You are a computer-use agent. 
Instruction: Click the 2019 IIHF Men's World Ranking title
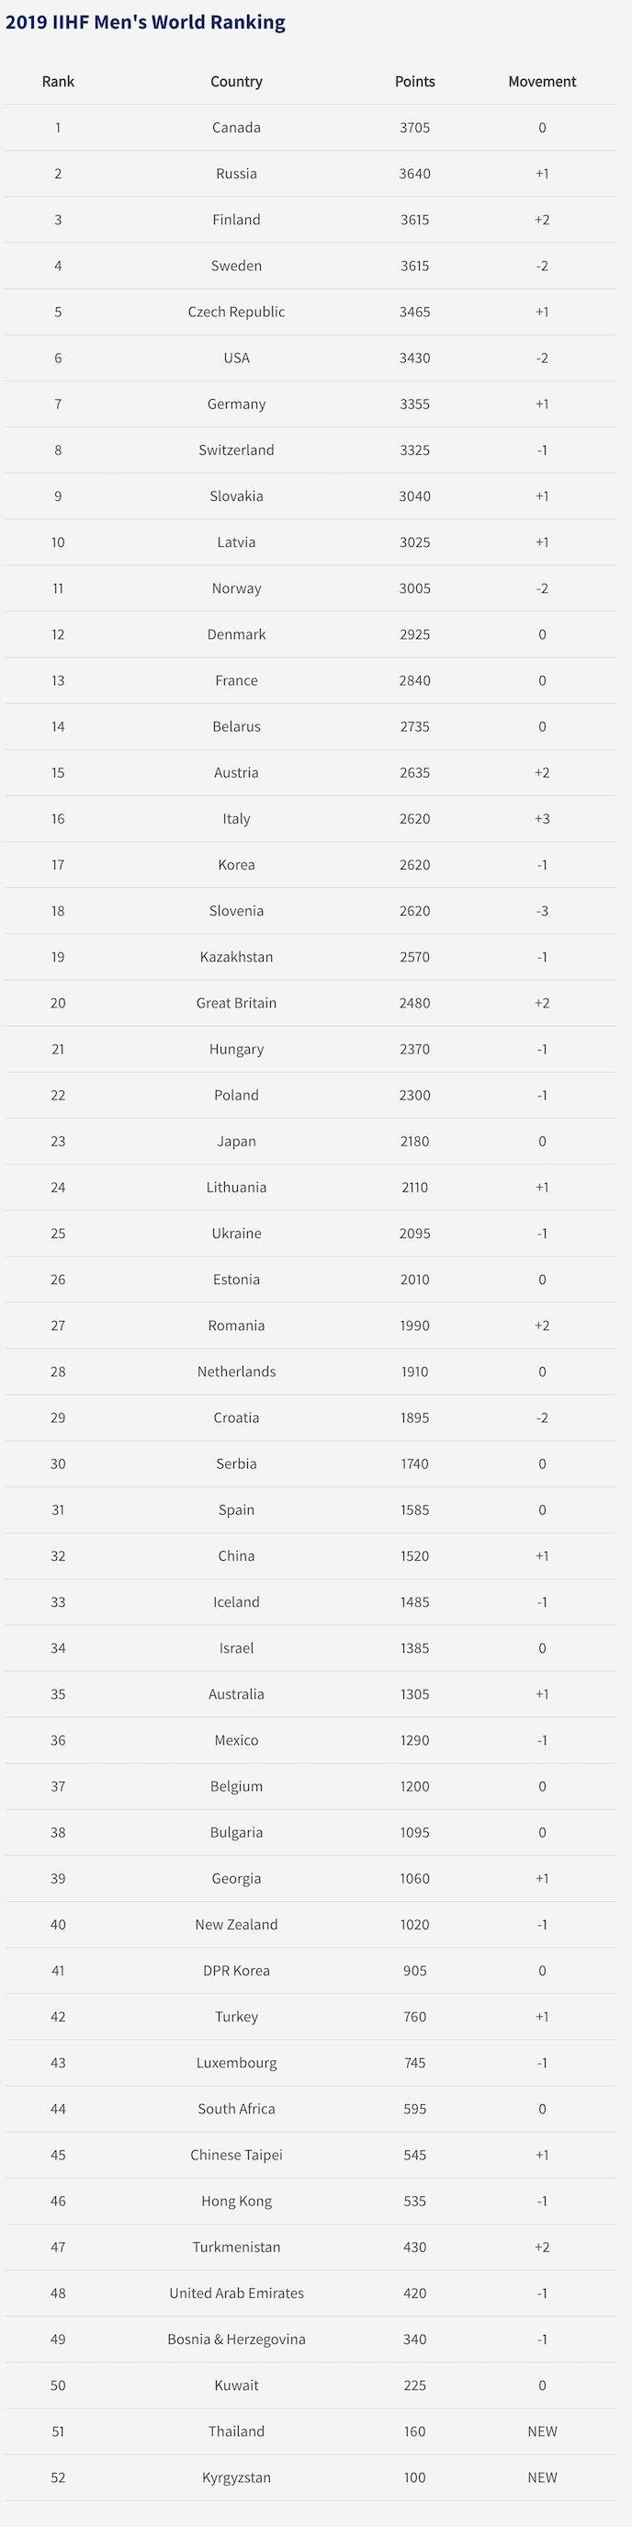point(145,23)
